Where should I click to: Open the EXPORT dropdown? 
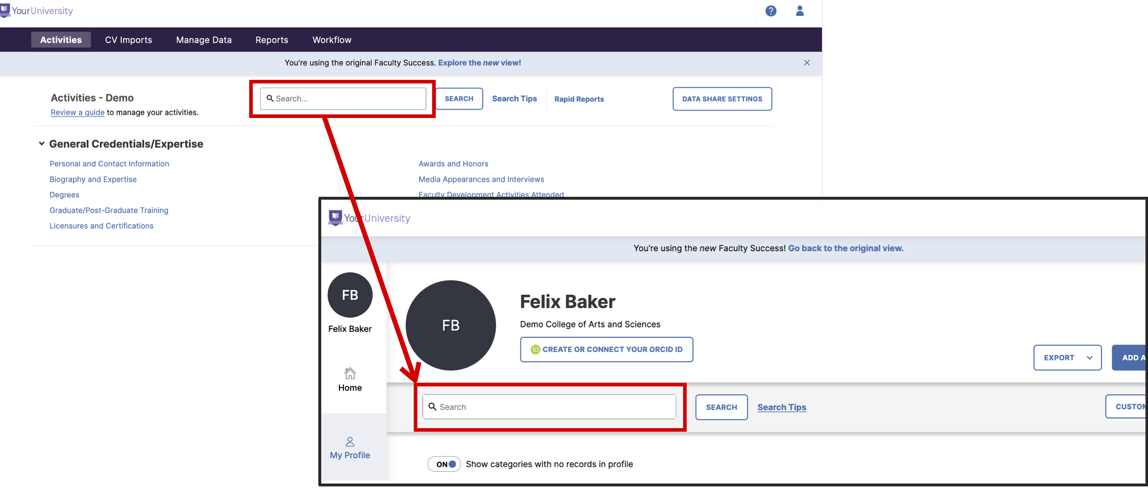pyautogui.click(x=1067, y=357)
